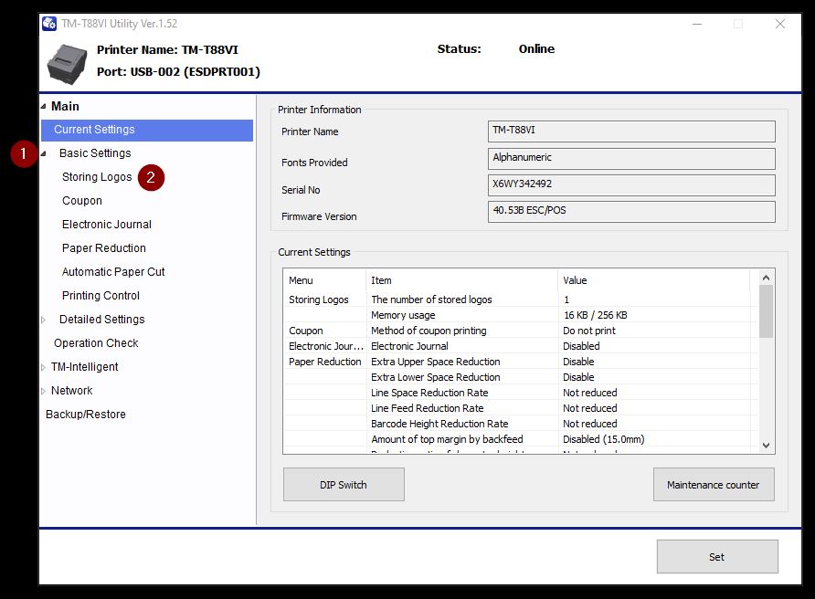The image size is (815, 599).
Task: Select 'Extra Lower Space Reduction' row
Action: [x=520, y=378]
